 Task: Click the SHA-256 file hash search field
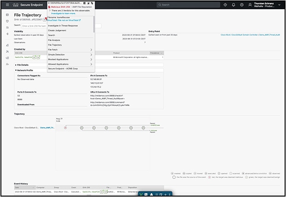tap(61, 26)
